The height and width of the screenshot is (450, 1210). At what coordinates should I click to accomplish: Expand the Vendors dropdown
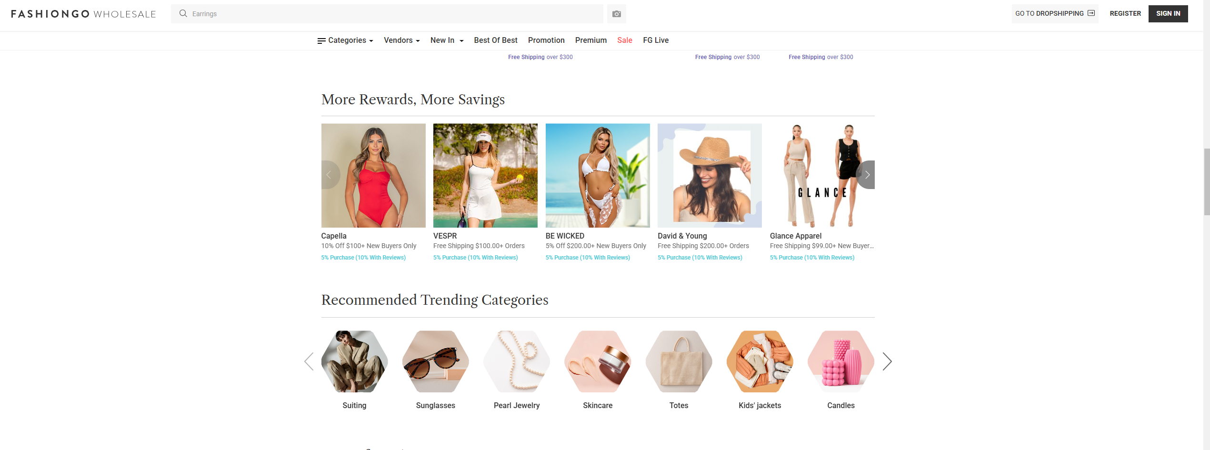pyautogui.click(x=402, y=40)
